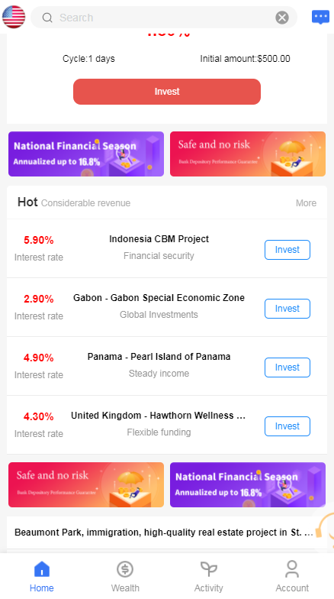334x599 pixels.
Task: Open the Wealth tab
Action: pos(125,576)
